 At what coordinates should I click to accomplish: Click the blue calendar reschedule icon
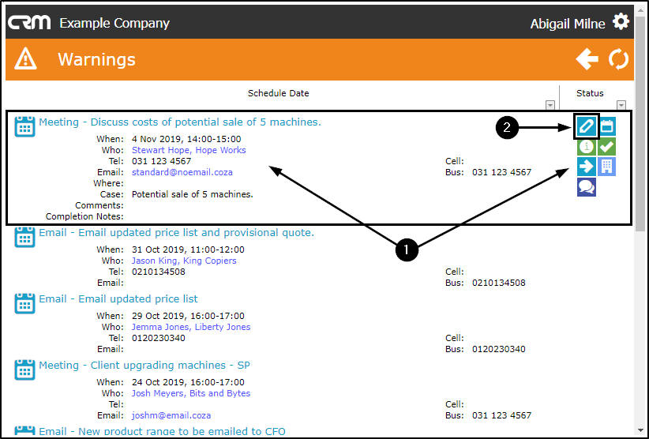click(607, 126)
